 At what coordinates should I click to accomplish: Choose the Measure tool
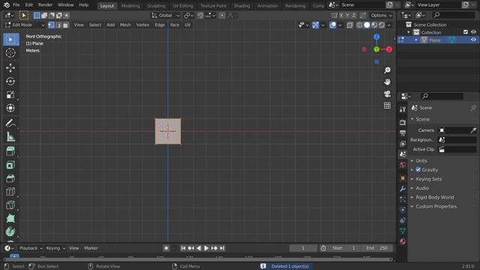[10, 136]
